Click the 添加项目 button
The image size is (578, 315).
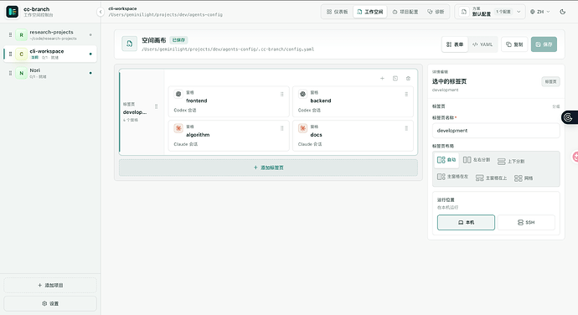pos(50,285)
